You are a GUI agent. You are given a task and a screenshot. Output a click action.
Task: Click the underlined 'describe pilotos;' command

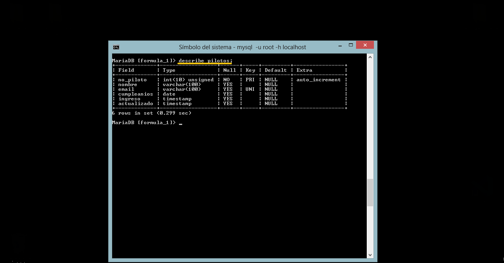(205, 61)
